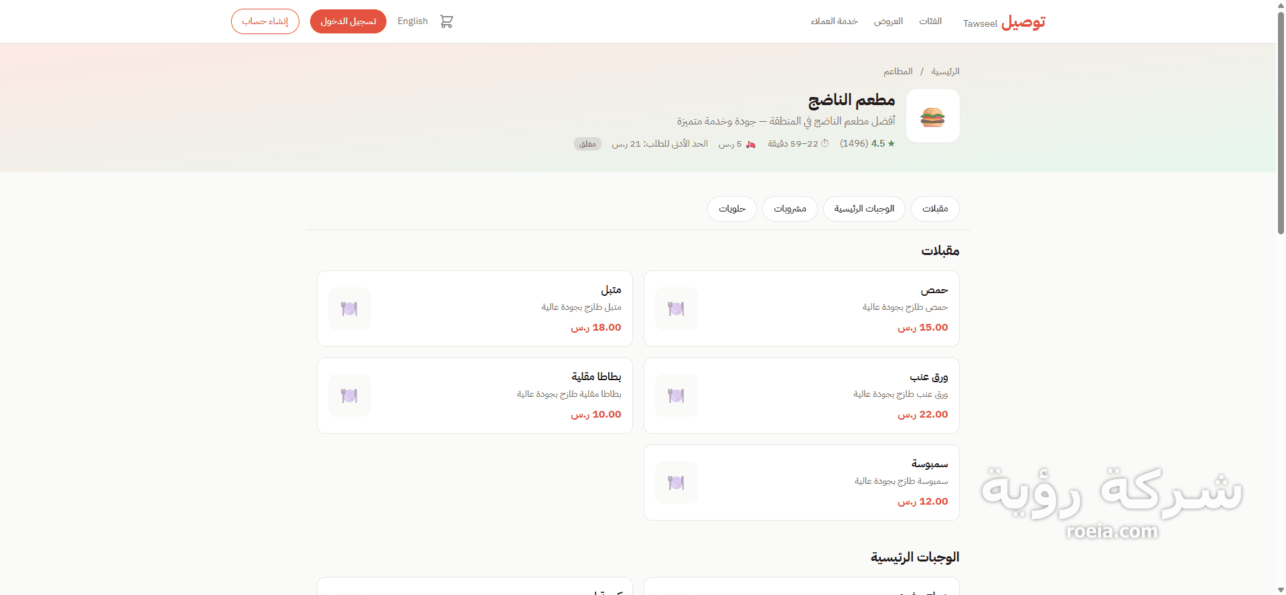Select the حلويات category tab
The image size is (1286, 595).
732,209
